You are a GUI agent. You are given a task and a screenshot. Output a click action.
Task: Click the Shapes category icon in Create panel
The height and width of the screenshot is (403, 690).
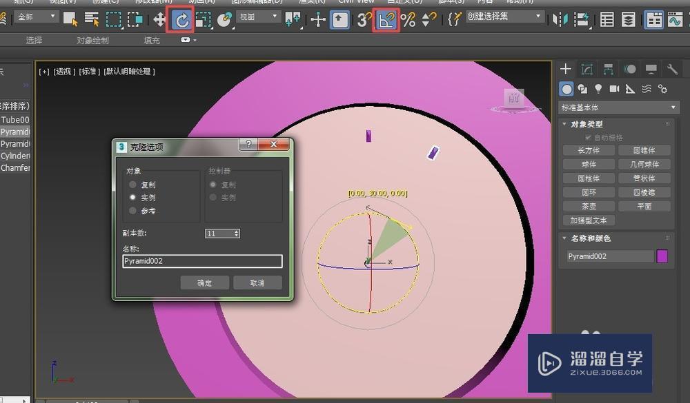click(583, 89)
